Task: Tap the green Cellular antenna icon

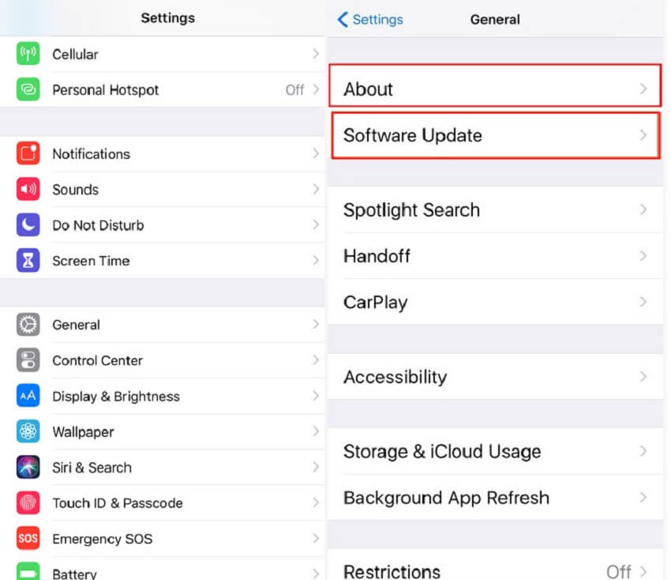Action: coord(28,55)
